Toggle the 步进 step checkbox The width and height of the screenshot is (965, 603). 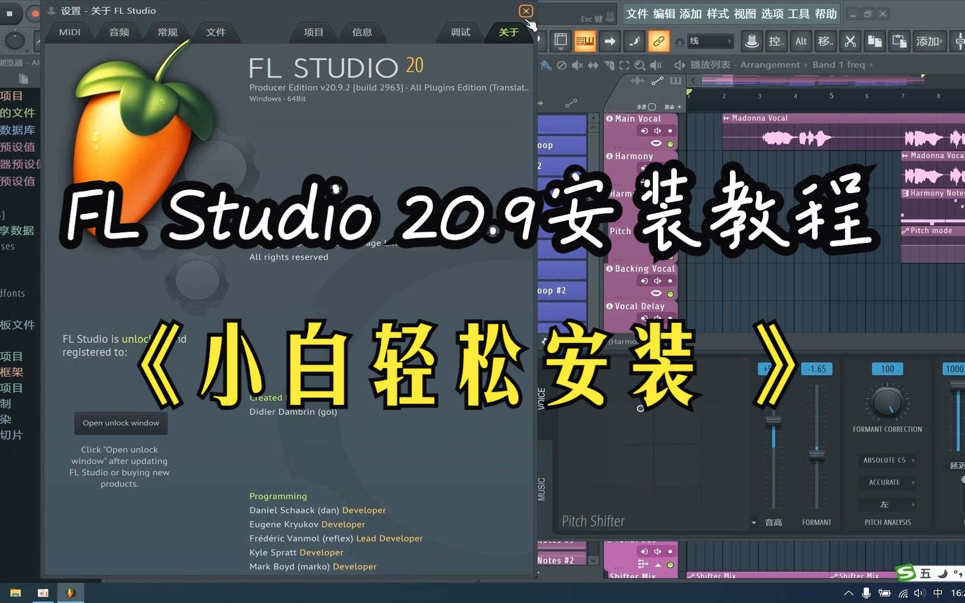[x=651, y=107]
